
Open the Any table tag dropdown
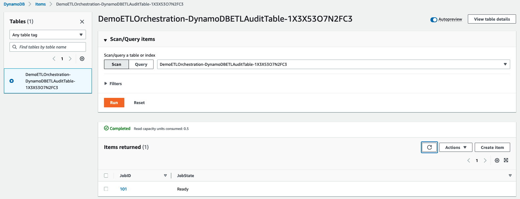[48, 35]
